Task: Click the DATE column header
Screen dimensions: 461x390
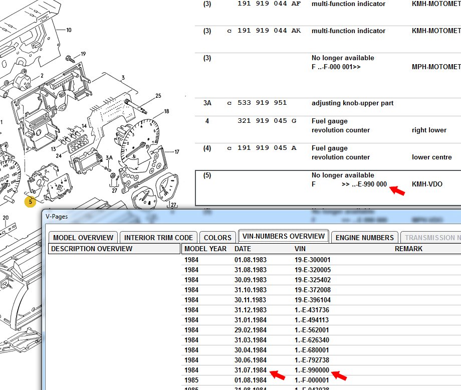Action: point(243,249)
